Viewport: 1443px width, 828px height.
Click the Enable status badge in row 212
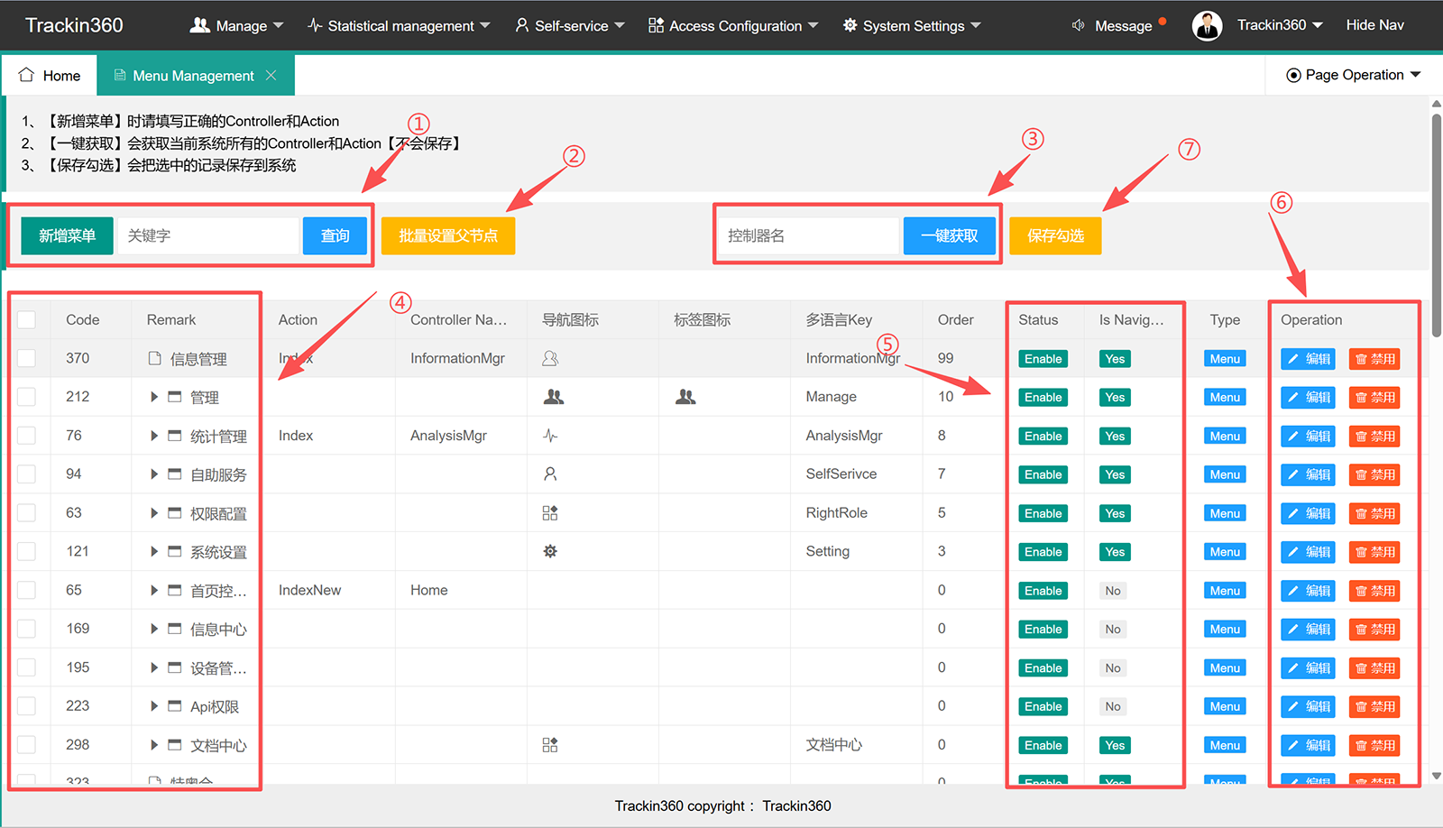(x=1043, y=398)
